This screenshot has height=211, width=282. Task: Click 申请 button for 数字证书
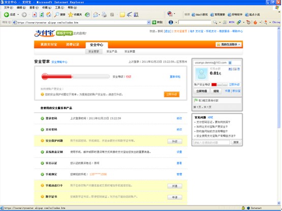tap(175, 197)
